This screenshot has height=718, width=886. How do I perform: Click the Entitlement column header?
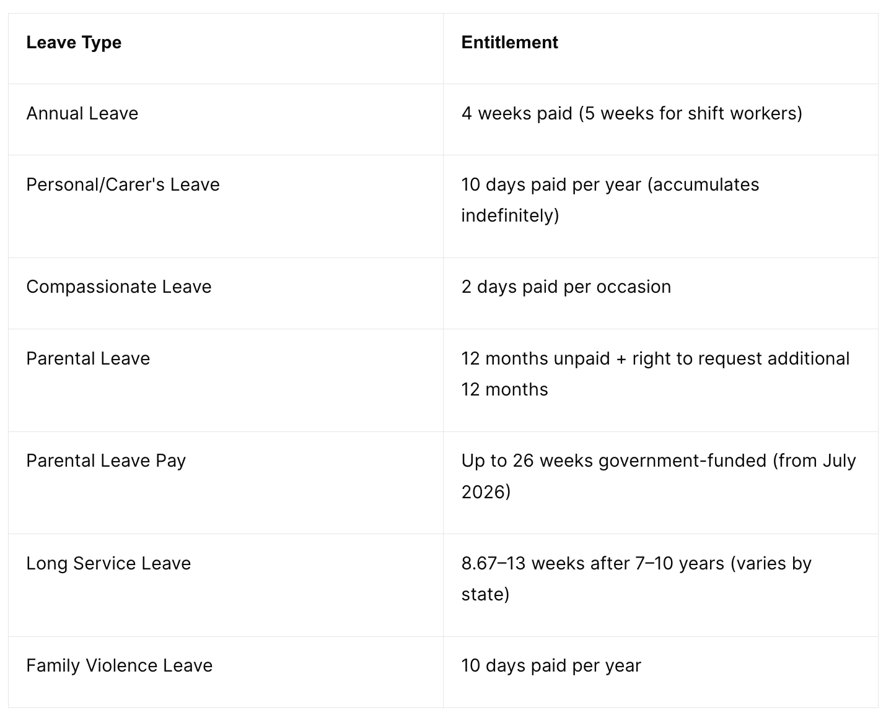(509, 43)
